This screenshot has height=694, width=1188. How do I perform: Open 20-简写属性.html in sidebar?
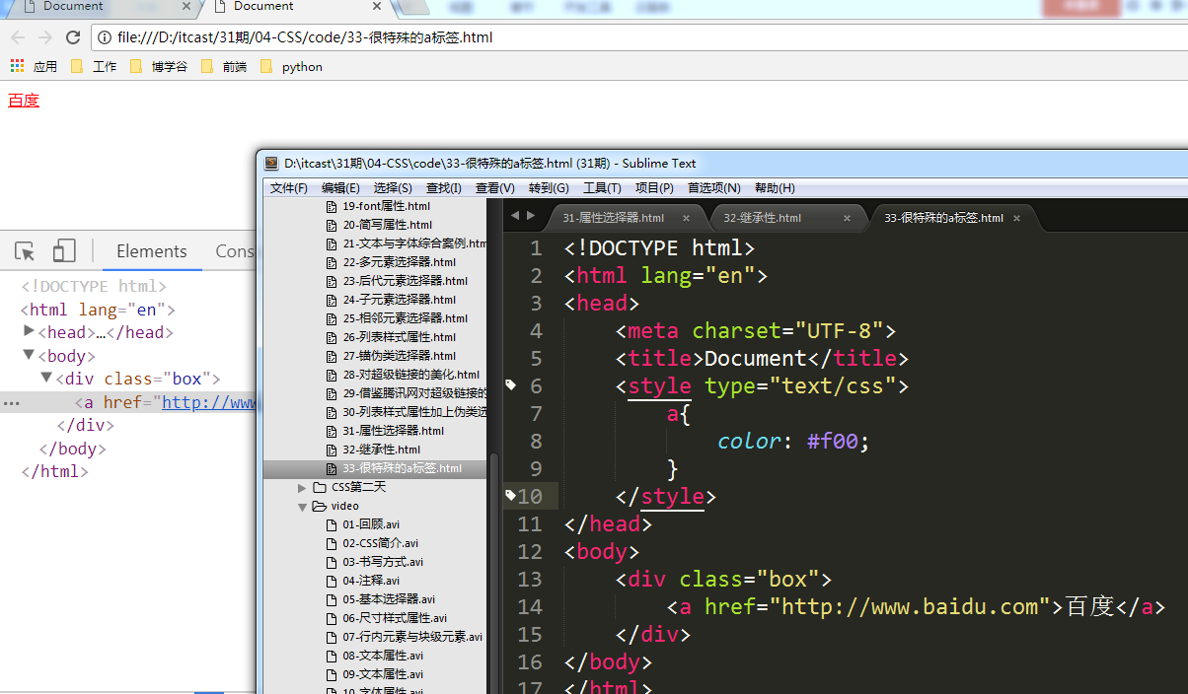pos(387,225)
